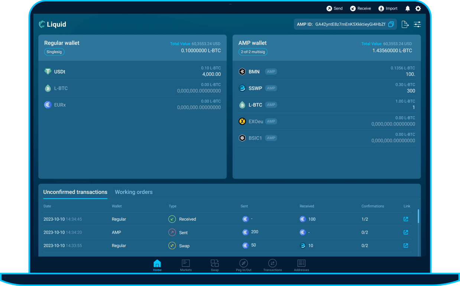Click the Receive icon in the top bar
This screenshot has width=460, height=286.
coord(353,8)
